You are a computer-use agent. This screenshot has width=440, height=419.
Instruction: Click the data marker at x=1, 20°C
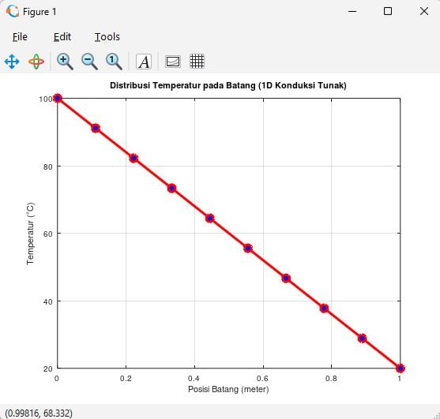pyautogui.click(x=401, y=368)
